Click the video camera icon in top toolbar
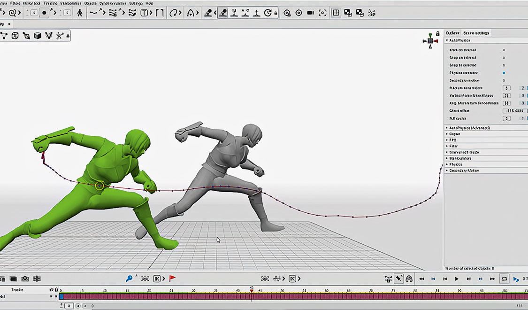Image resolution: width=528 pixels, height=310 pixels. [x=310, y=13]
